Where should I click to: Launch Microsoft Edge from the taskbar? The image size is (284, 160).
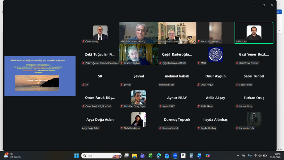pyautogui.click(x=159, y=155)
